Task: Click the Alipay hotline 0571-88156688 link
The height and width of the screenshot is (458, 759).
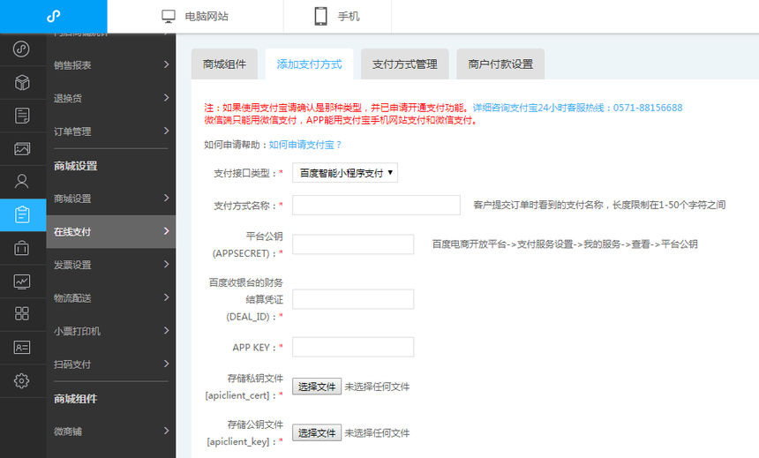Action: (x=577, y=108)
